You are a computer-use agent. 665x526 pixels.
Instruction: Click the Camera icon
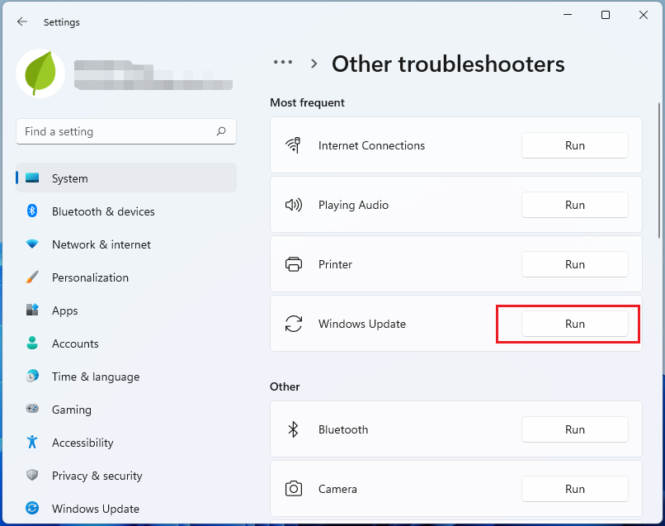(x=294, y=489)
